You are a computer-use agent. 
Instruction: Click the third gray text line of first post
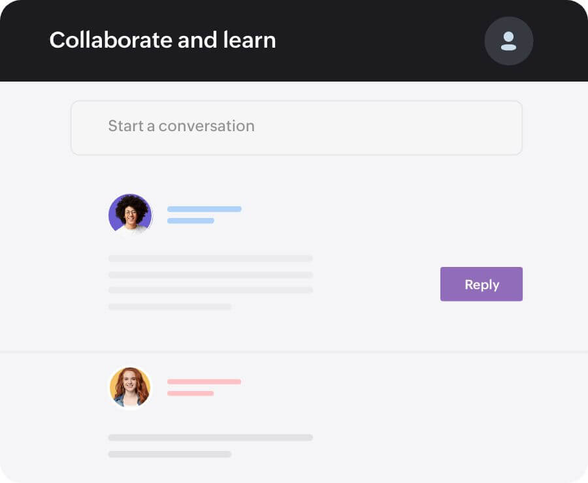click(x=210, y=290)
